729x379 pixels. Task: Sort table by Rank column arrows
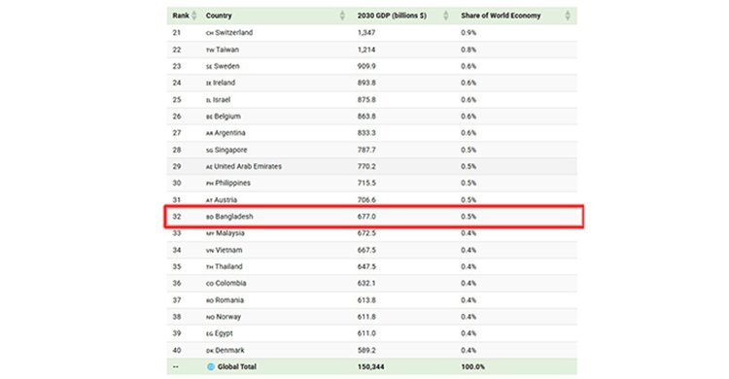[x=193, y=16]
